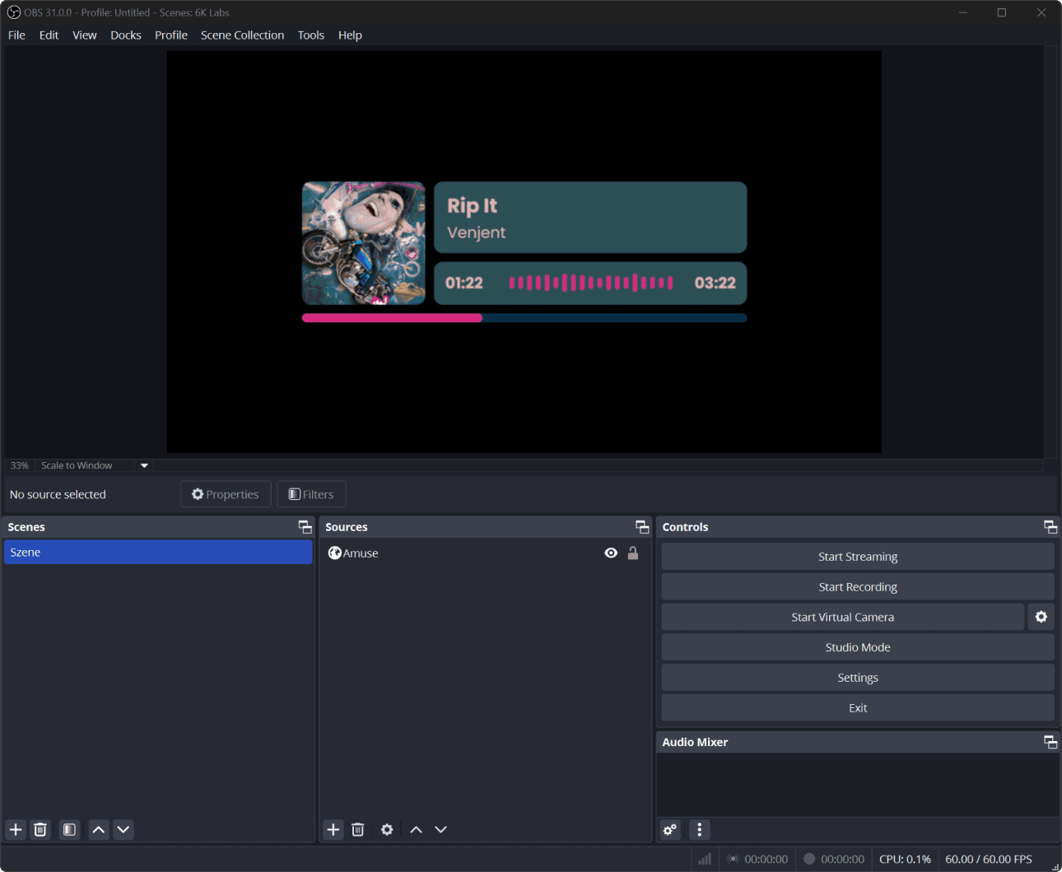
Task: Open advanced audio properties gears icon
Action: (x=670, y=829)
